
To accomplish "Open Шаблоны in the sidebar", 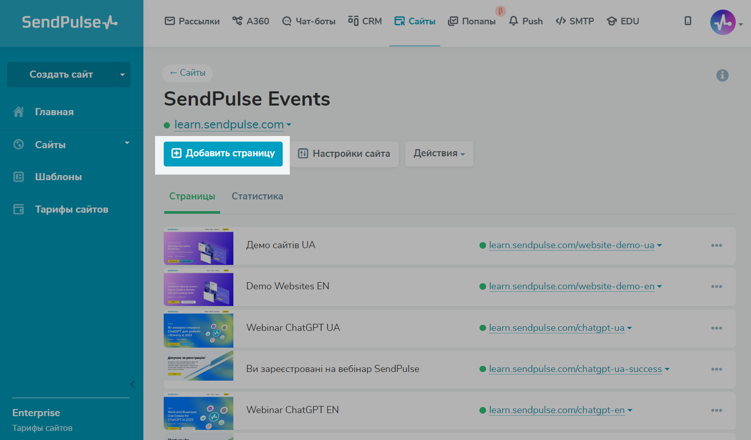I will (x=58, y=177).
